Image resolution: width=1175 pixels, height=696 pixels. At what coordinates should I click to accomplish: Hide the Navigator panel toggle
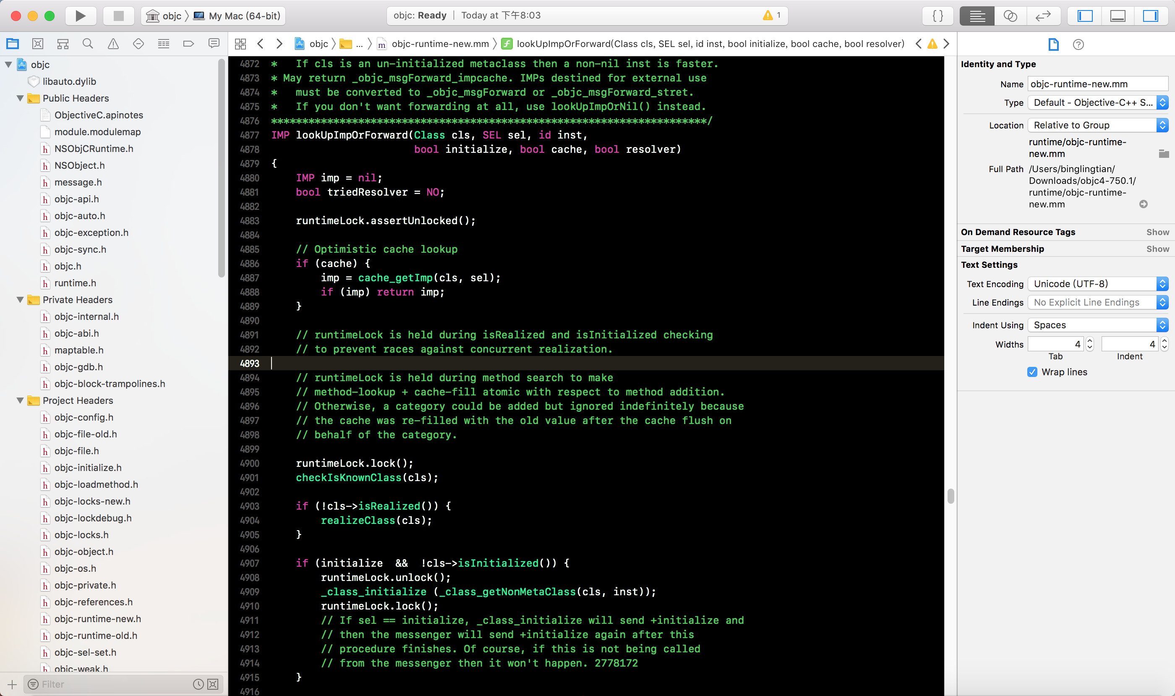[x=1085, y=16]
